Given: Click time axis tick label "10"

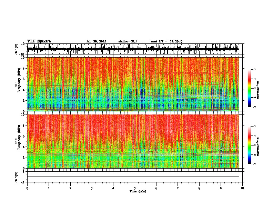Looking at the screenshot, I should [242, 188].
